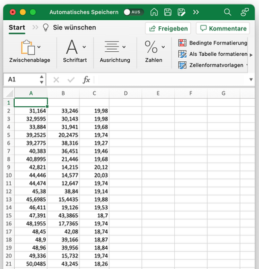Click the light bulb help icon
Viewport: 259px width, 269px height.
[x=46, y=28]
